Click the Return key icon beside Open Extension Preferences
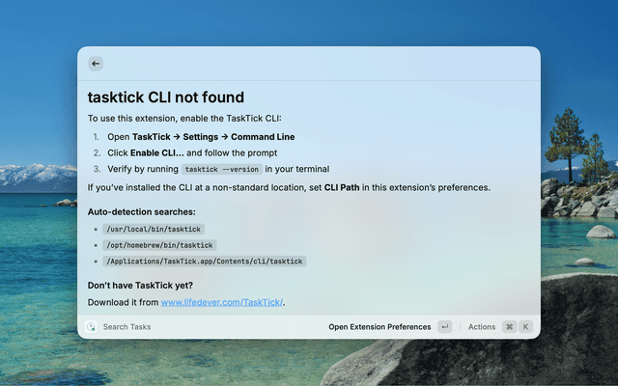The image size is (618, 386). coord(444,326)
